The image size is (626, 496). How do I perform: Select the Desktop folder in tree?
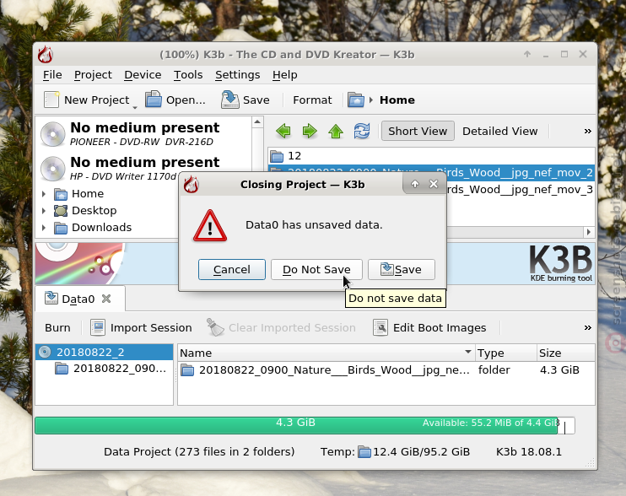point(85,211)
